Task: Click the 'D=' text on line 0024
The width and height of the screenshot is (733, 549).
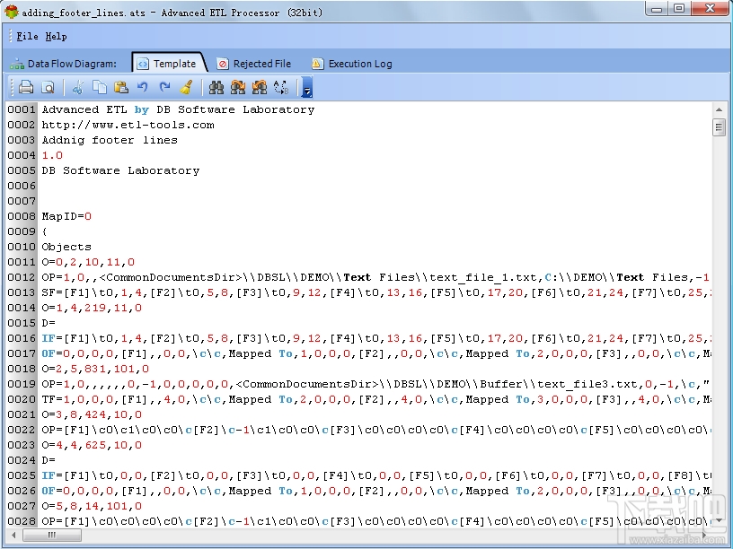Action: (49, 460)
